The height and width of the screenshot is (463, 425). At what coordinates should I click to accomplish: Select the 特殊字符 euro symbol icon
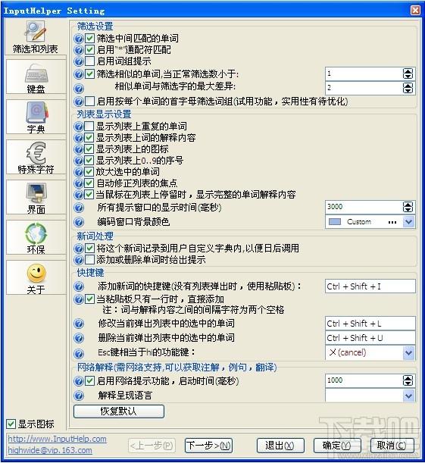click(x=36, y=152)
